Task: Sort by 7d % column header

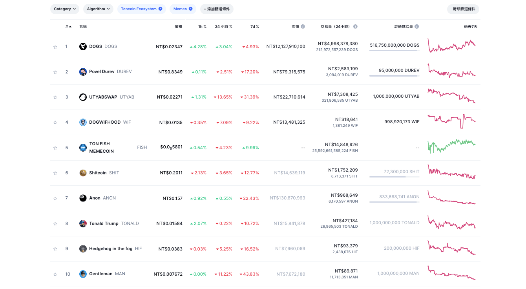Action: tap(254, 27)
